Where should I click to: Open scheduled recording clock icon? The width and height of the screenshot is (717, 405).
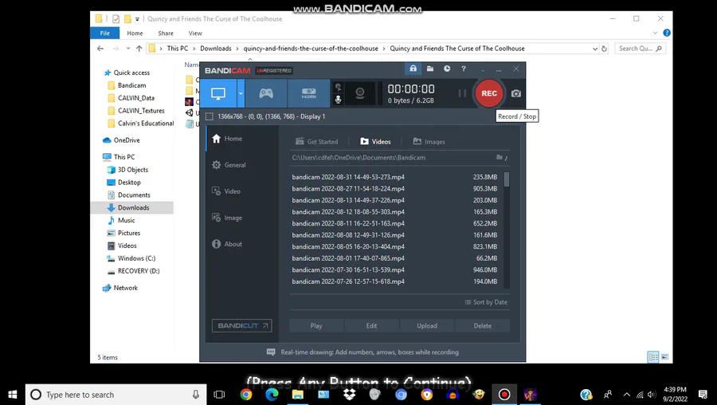[x=447, y=69]
